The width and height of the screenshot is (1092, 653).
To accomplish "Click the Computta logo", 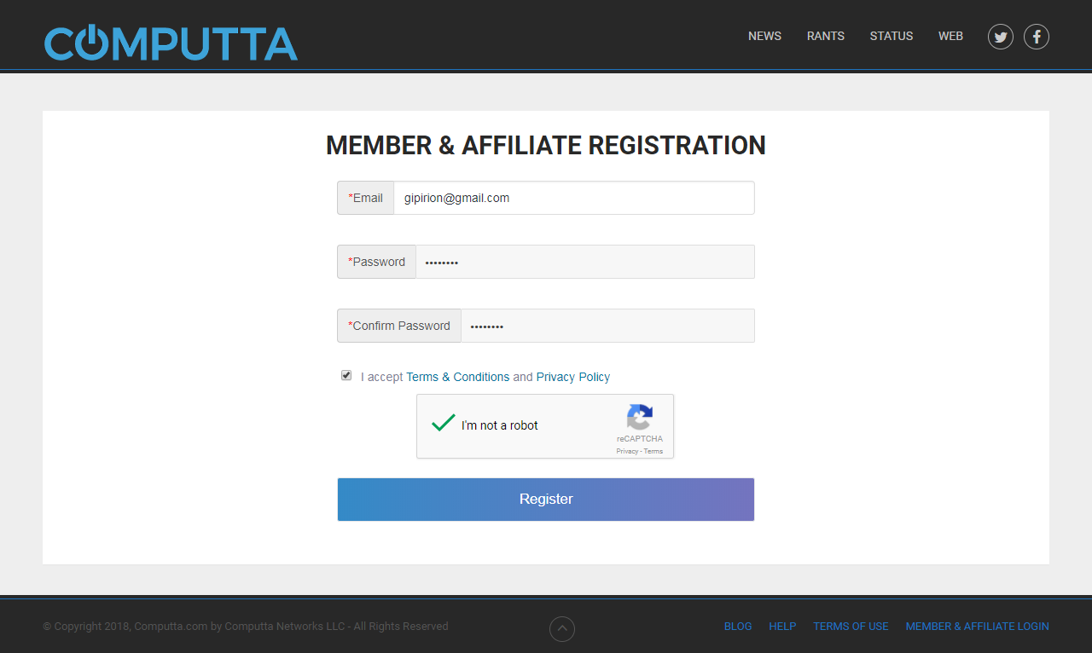I will click(x=171, y=43).
